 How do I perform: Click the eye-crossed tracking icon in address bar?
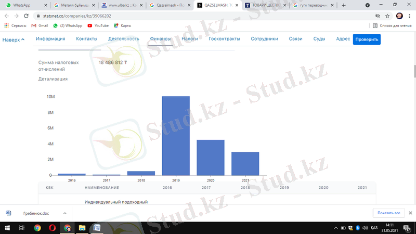pyautogui.click(x=378, y=16)
